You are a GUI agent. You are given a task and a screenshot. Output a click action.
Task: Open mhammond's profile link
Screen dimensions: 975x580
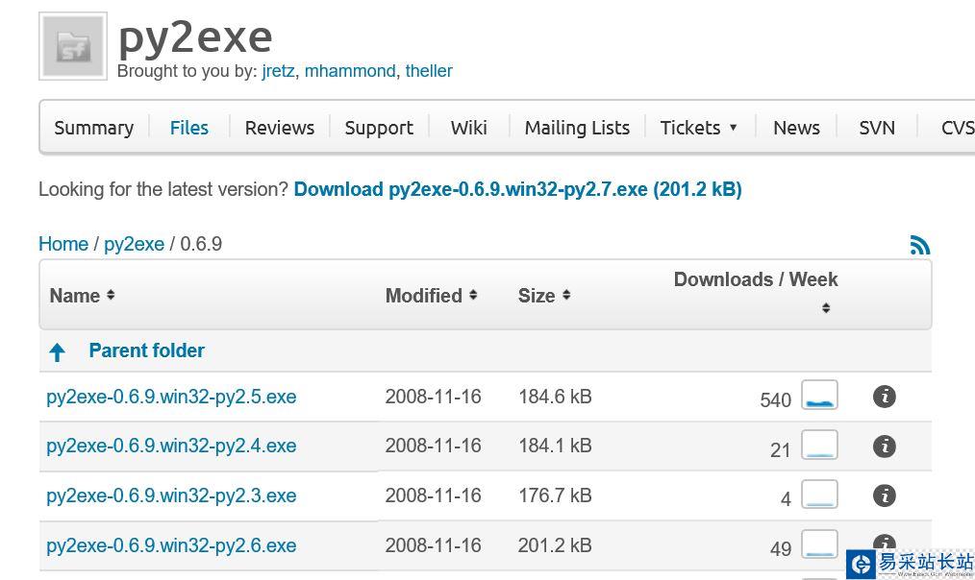(350, 71)
